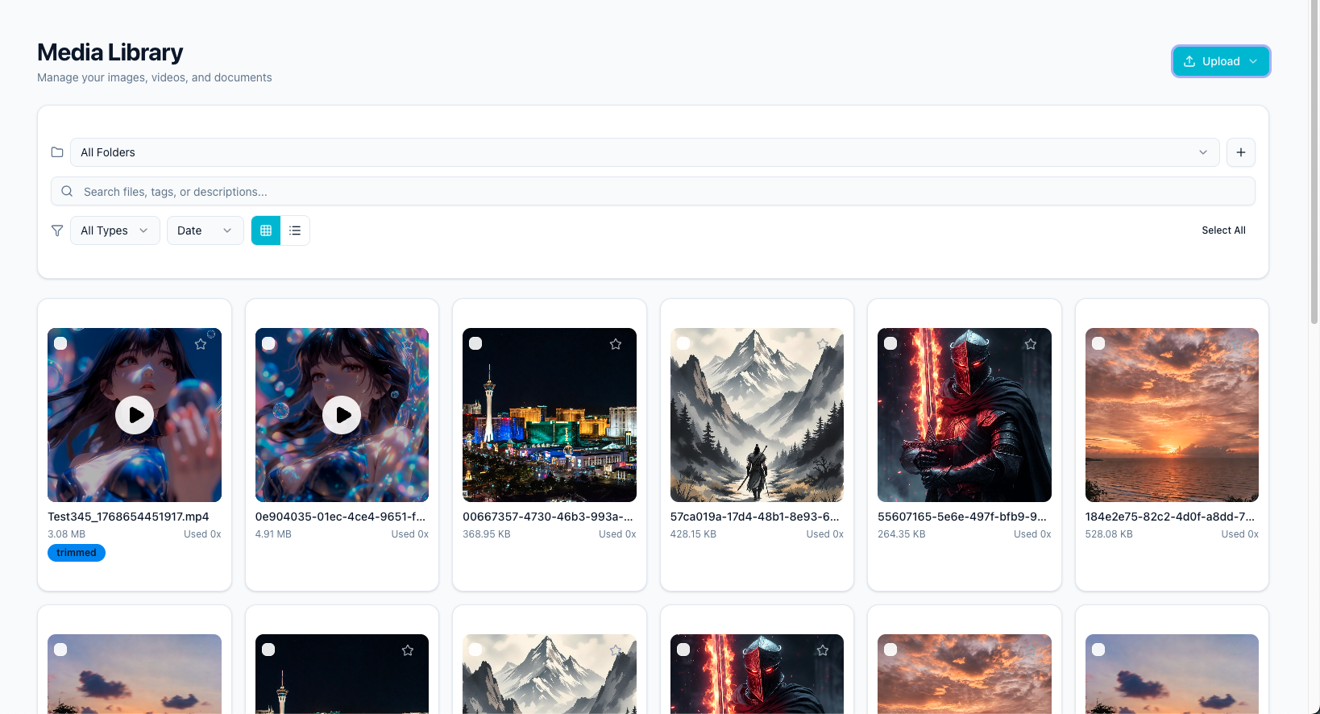Play the 0e904035 video thumbnail
The width and height of the screenshot is (1320, 714).
(342, 415)
